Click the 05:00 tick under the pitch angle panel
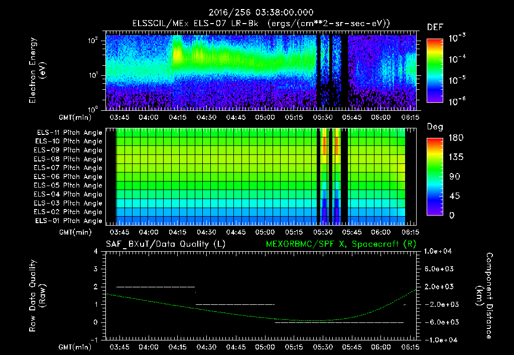The width and height of the screenshot is (514, 355). pyautogui.click(x=265, y=233)
